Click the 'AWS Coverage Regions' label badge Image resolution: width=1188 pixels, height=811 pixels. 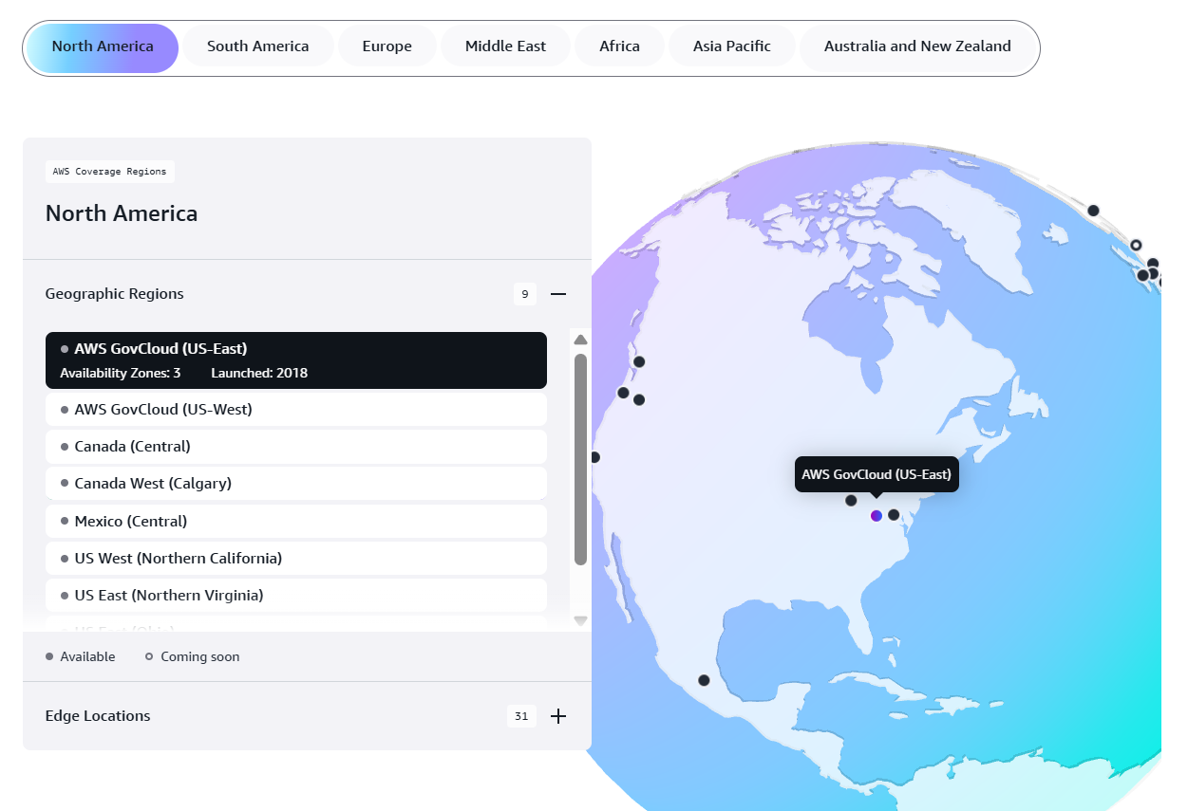tap(110, 172)
